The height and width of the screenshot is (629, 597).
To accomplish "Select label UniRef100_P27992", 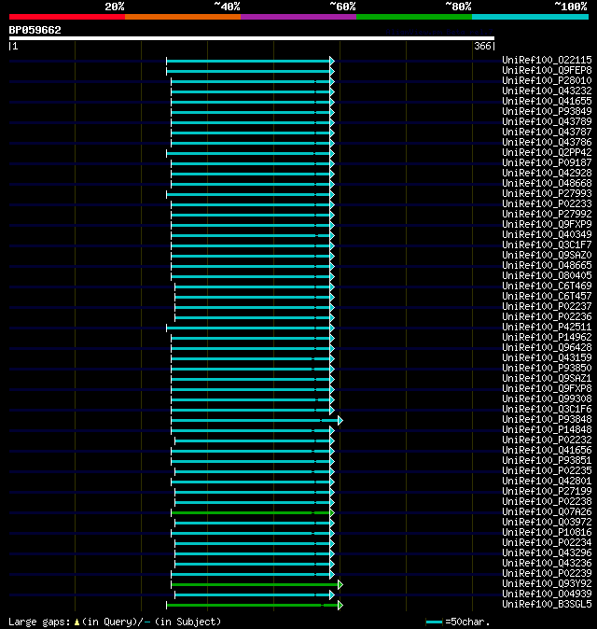I will pyautogui.click(x=547, y=215).
